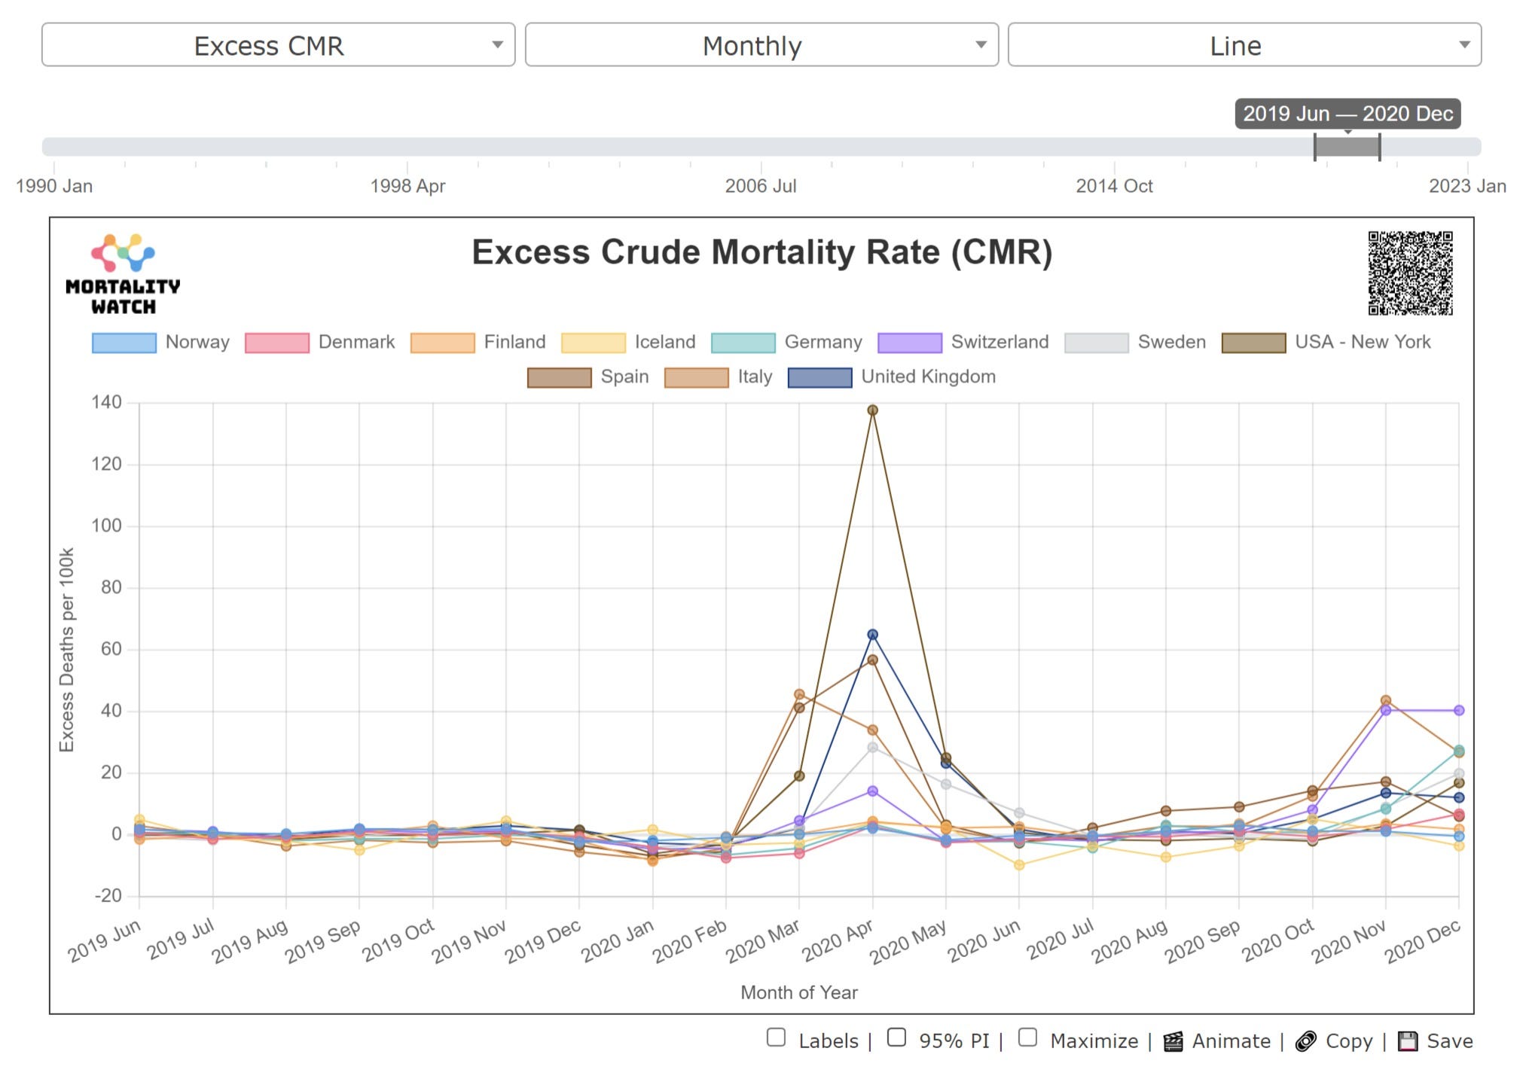Toggle the Switzerland legend entry
1520x1088 pixels.
coord(999,343)
